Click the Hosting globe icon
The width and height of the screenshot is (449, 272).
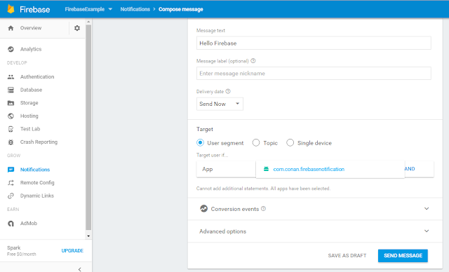pos(11,116)
